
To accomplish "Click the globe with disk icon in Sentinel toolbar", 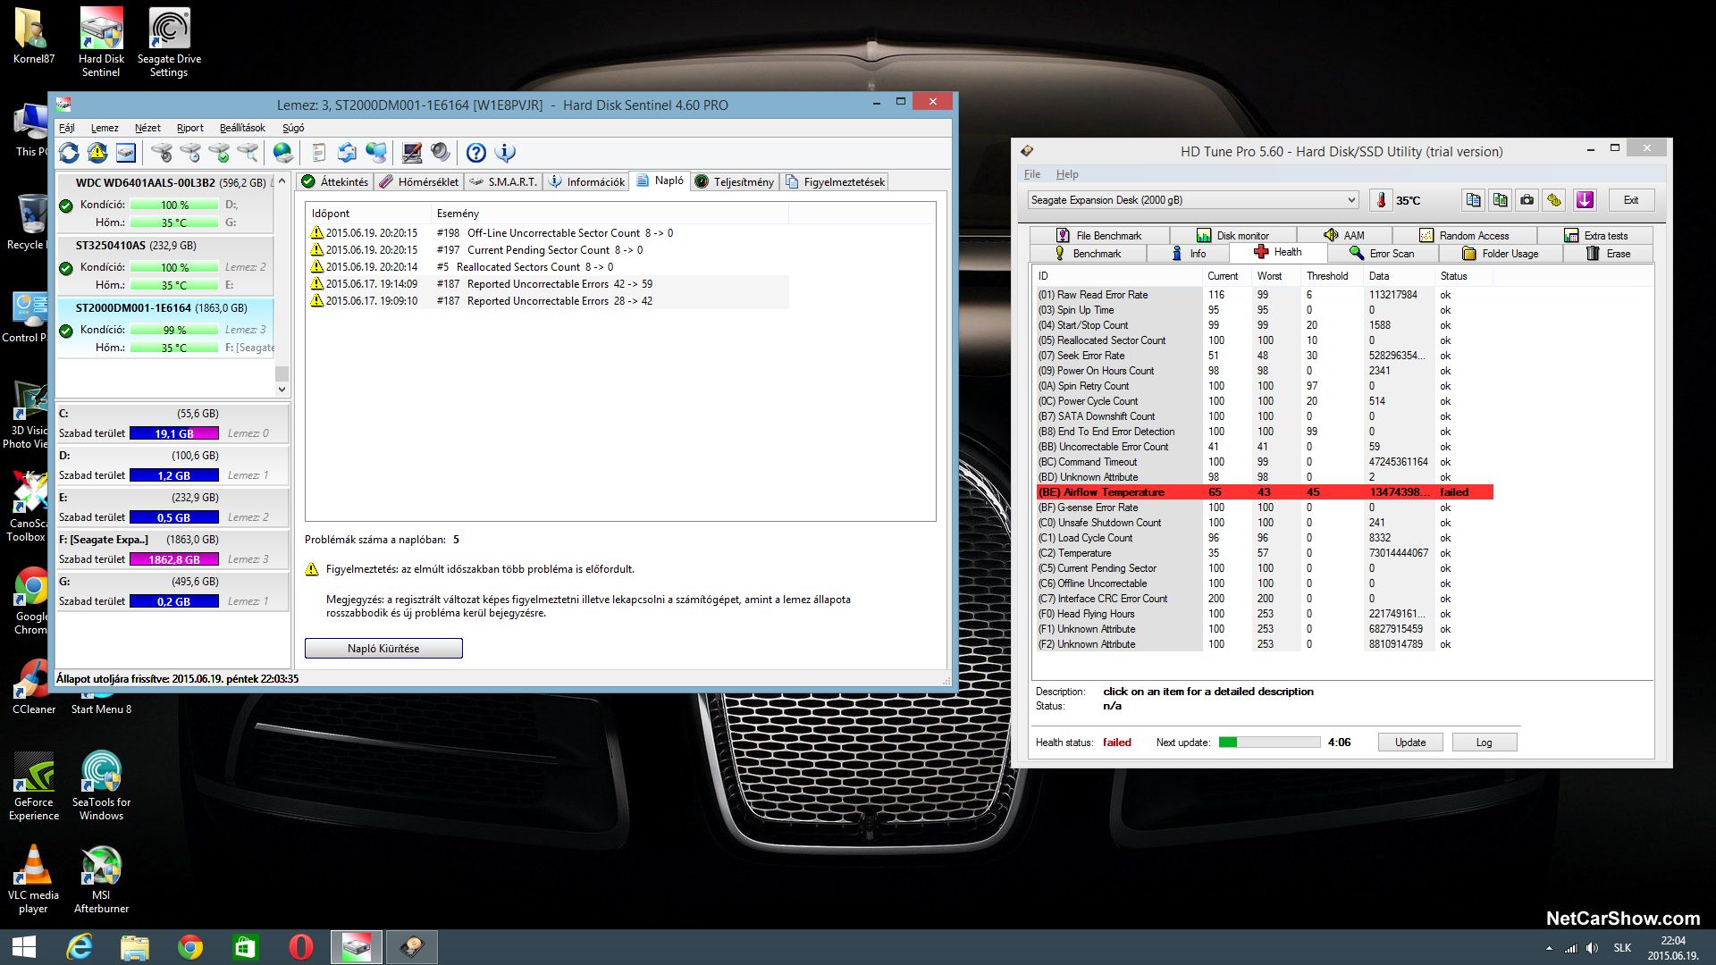I will 283,153.
